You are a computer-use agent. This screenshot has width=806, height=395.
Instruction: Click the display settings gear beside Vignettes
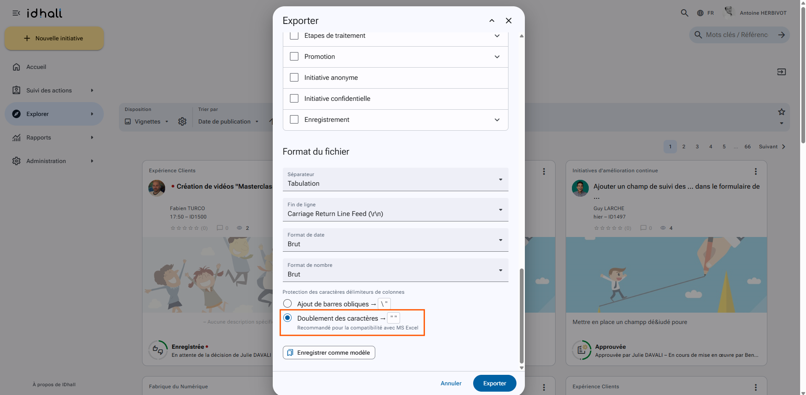182,121
